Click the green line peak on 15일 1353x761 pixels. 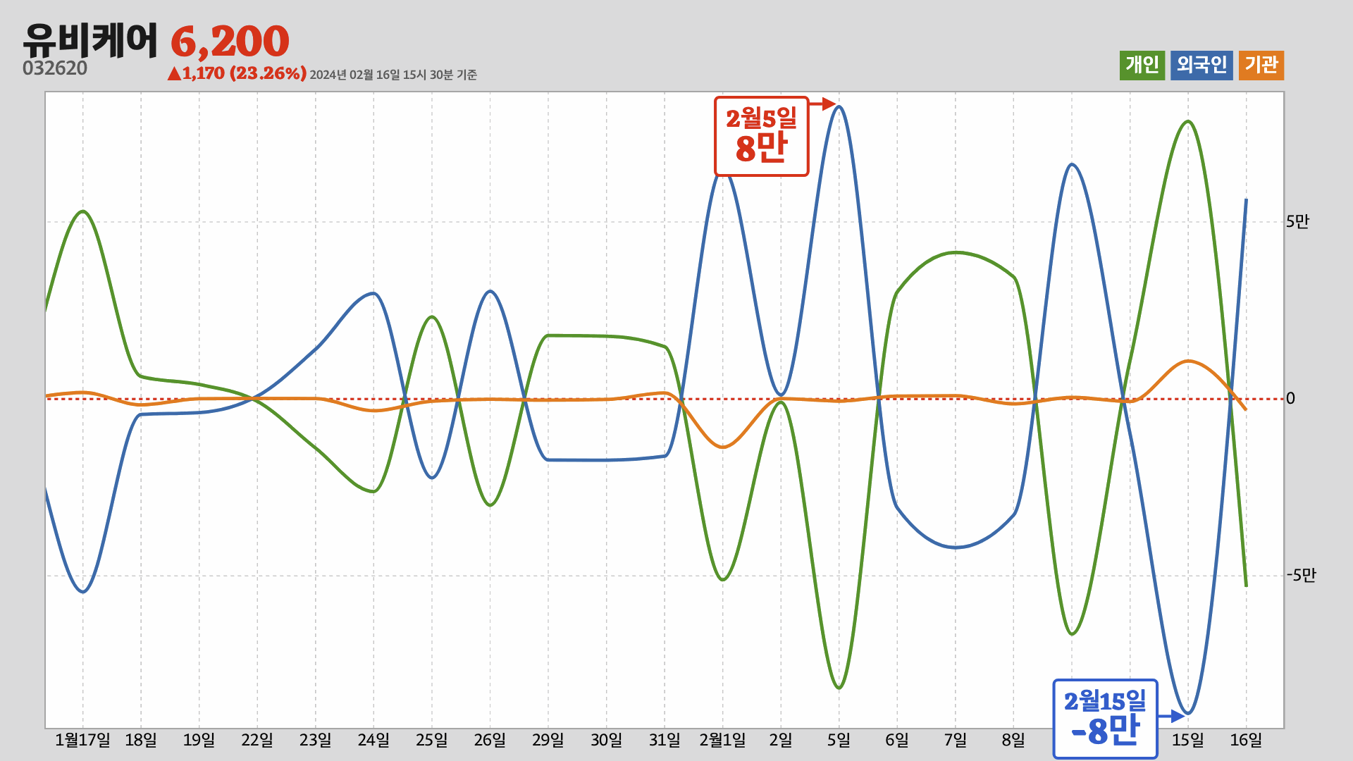click(x=1188, y=121)
